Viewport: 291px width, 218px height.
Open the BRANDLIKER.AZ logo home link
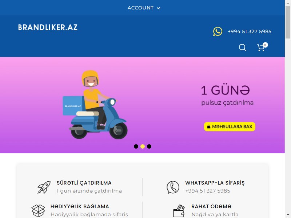click(48, 28)
